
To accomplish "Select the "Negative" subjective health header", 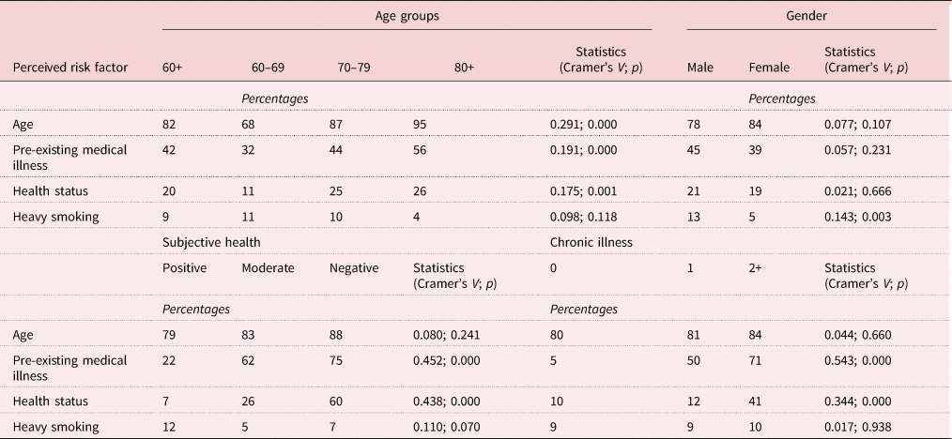I will pyautogui.click(x=354, y=268).
